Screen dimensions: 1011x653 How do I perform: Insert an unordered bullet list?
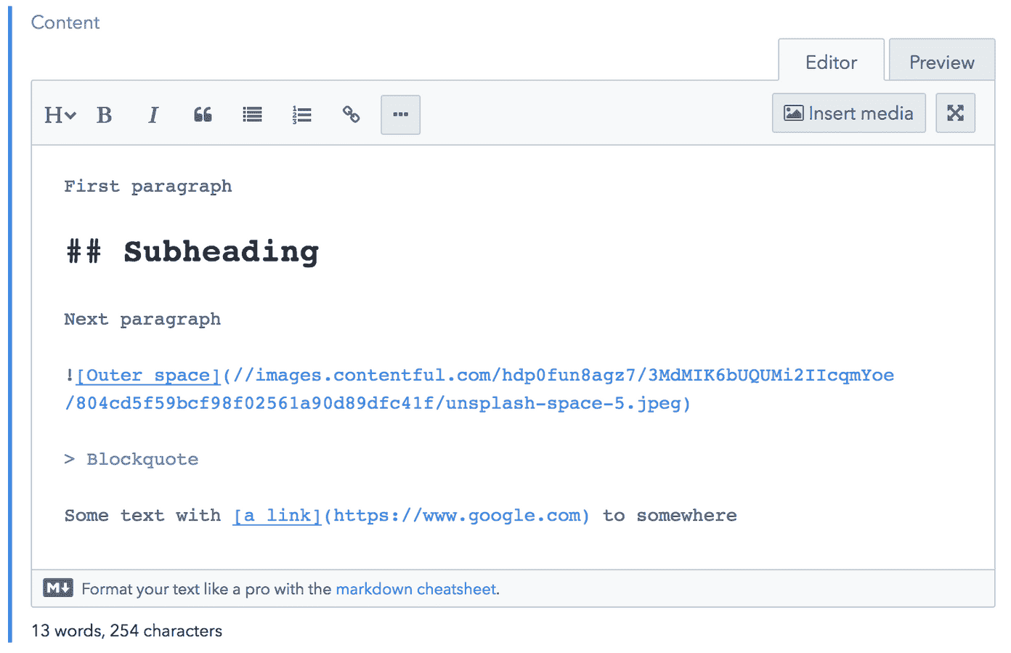[252, 115]
